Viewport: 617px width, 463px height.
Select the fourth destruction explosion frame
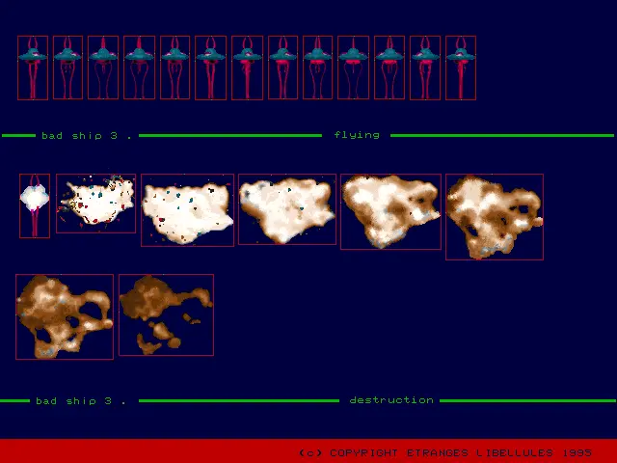click(x=287, y=209)
